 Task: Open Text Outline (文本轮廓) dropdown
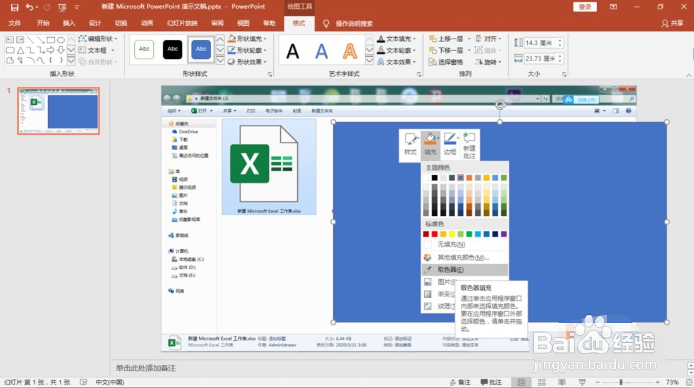(x=396, y=50)
